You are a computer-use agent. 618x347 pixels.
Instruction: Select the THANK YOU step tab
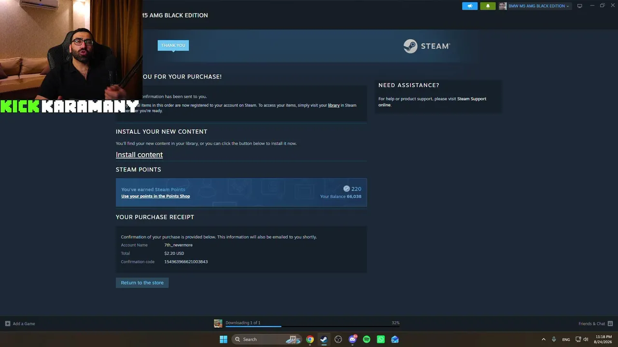point(173,45)
